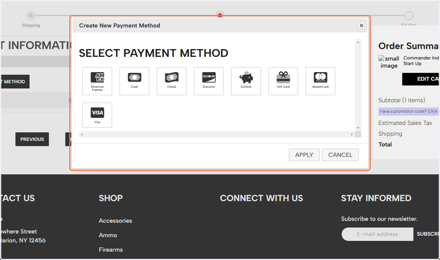Click the APPLY button
The width and height of the screenshot is (440, 260).
[x=304, y=155]
